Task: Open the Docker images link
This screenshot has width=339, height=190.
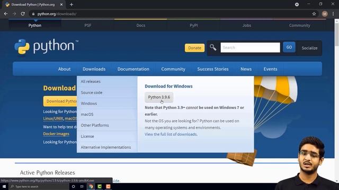Action: (x=56, y=134)
